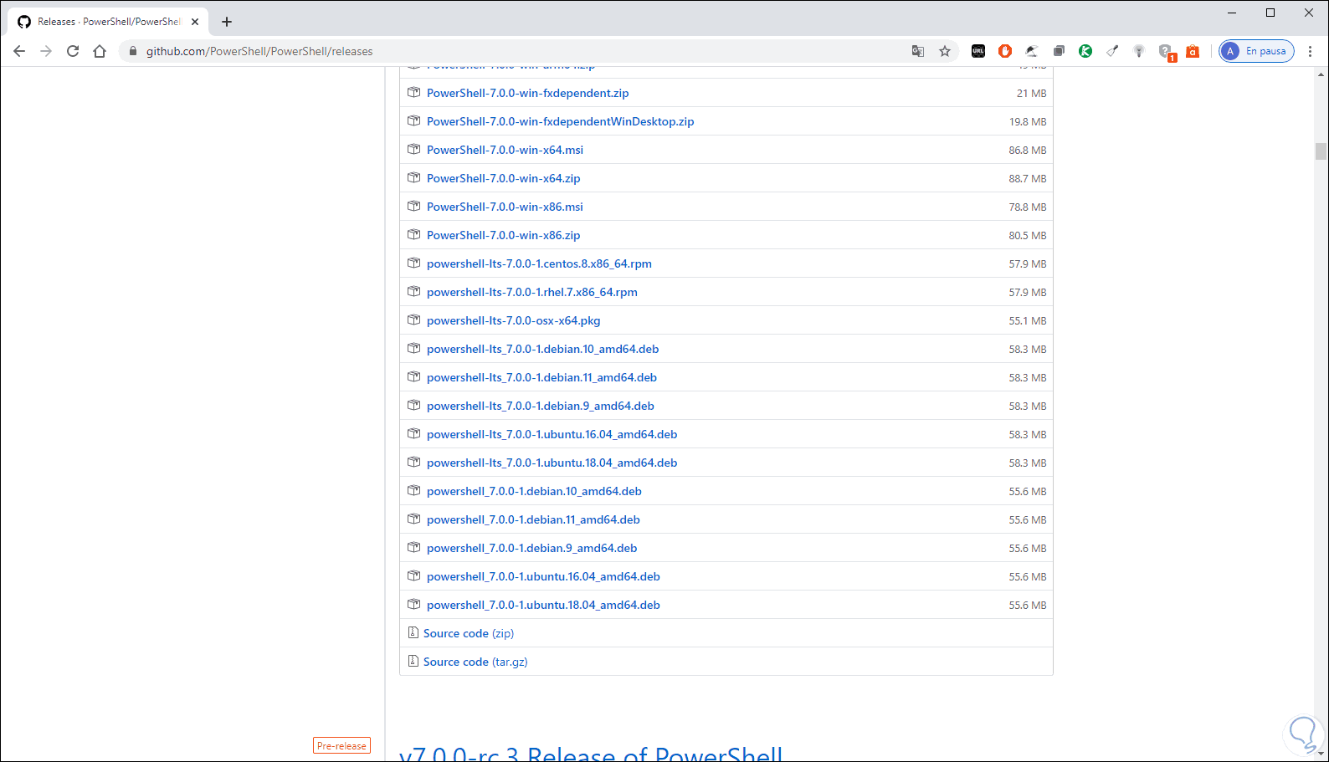Open the beach umbrella extension

[1032, 51]
